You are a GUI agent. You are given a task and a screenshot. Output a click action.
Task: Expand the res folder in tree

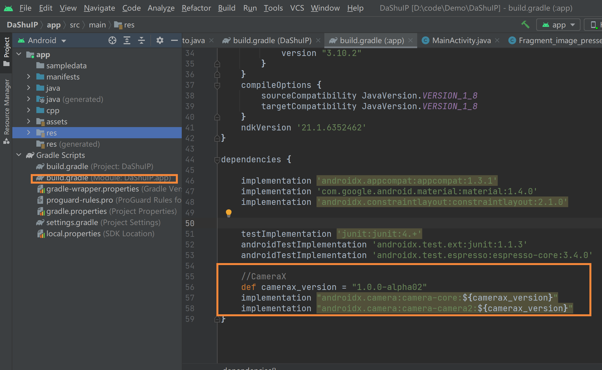29,133
